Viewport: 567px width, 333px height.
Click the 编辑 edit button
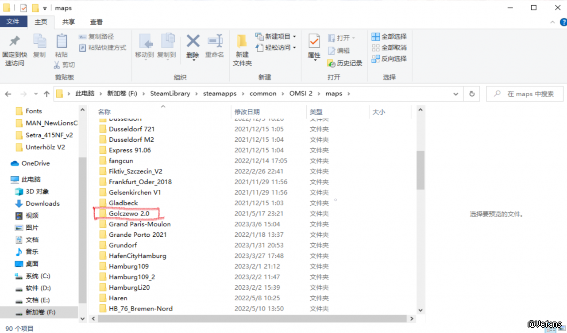point(339,51)
